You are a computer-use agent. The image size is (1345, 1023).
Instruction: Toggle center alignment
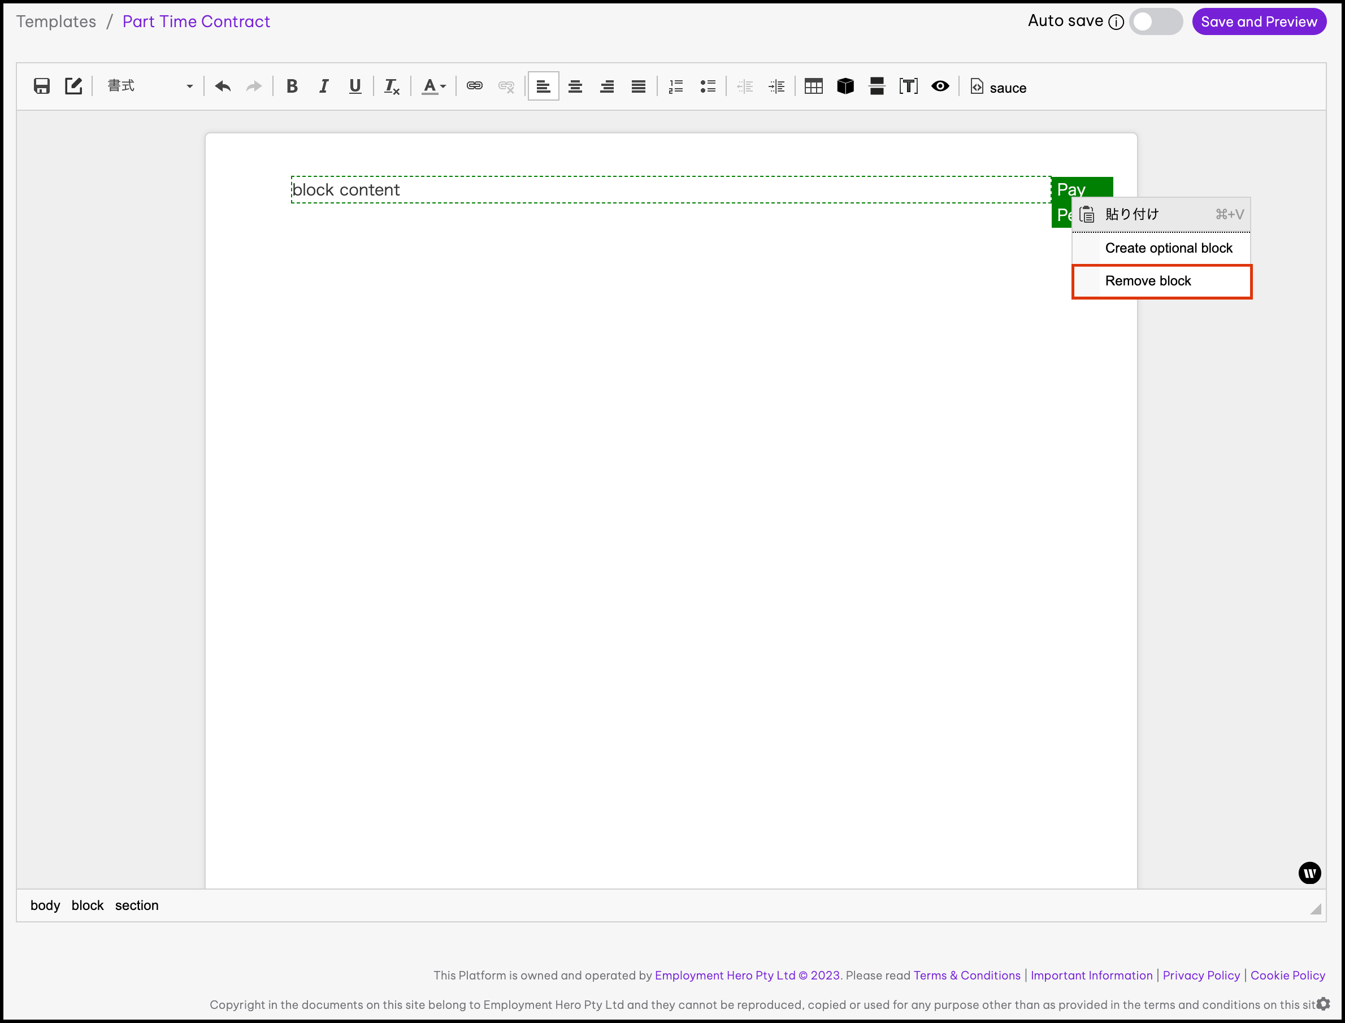(575, 86)
